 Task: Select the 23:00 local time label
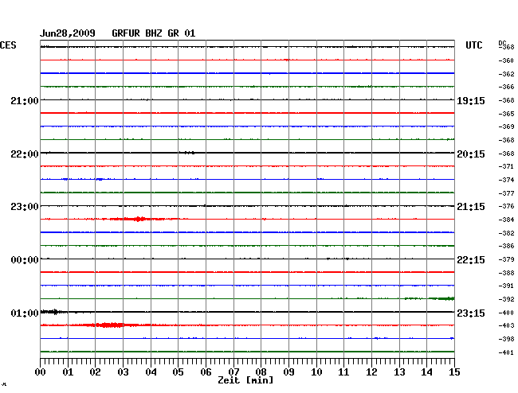(25, 207)
